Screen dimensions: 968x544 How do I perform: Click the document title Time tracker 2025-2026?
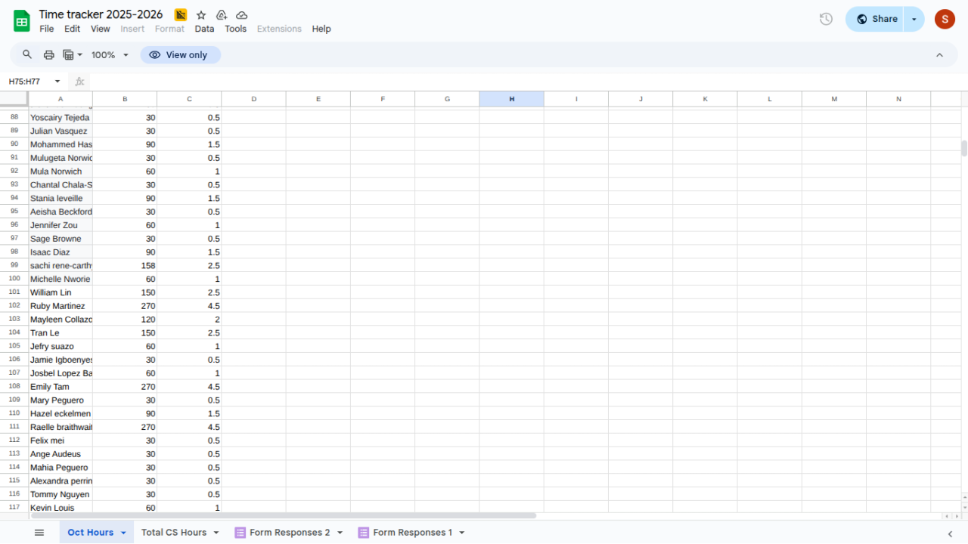tap(101, 14)
